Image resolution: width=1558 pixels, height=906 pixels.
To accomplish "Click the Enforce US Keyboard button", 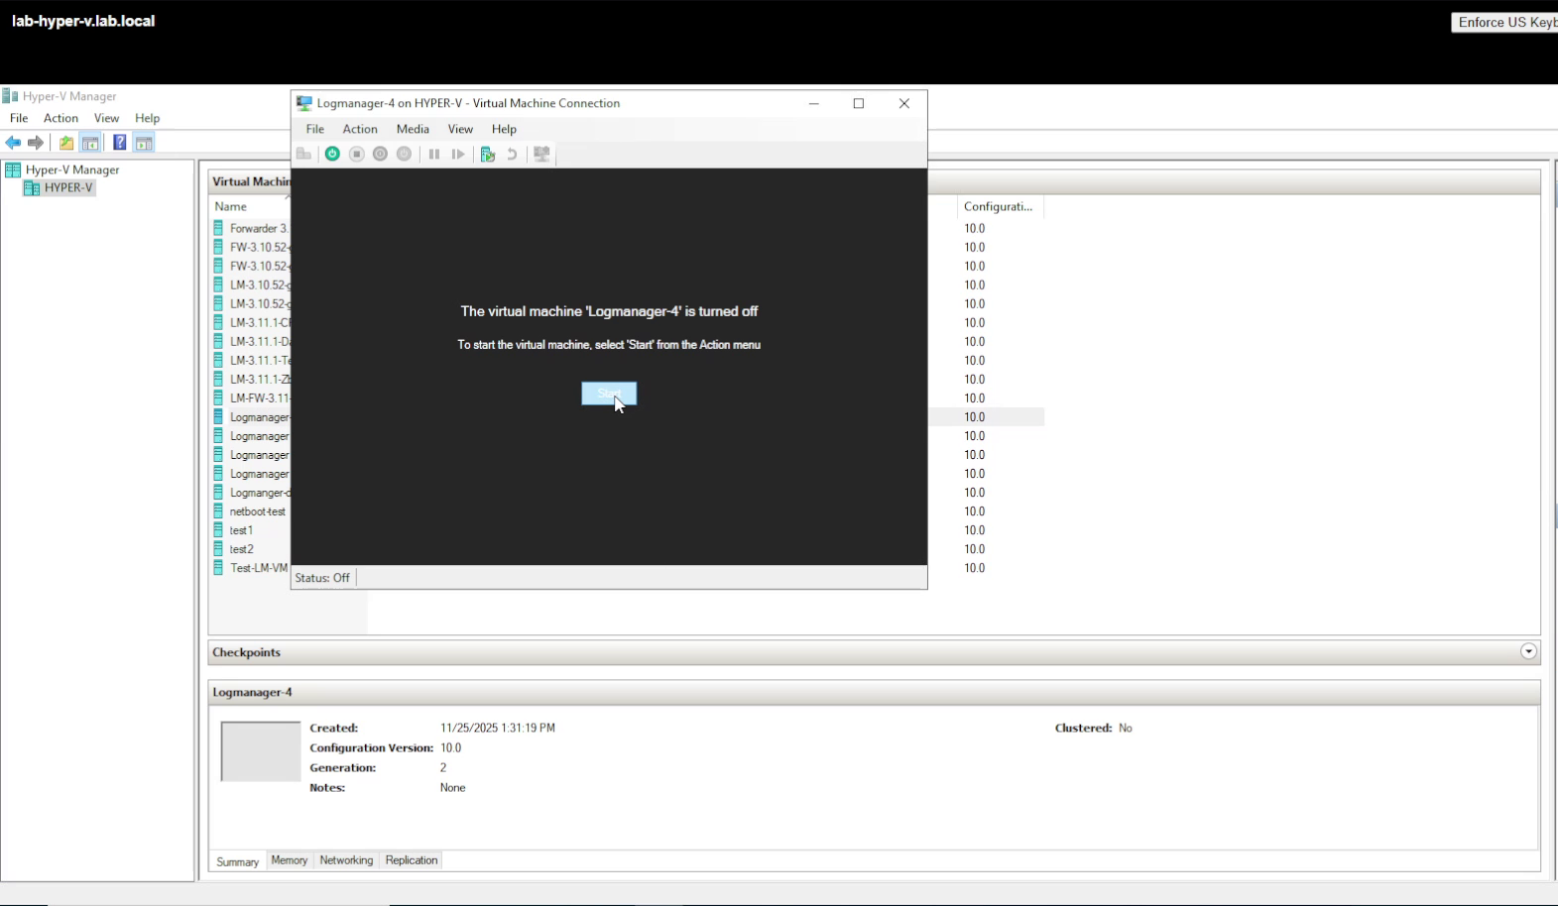I will pyautogui.click(x=1504, y=23).
